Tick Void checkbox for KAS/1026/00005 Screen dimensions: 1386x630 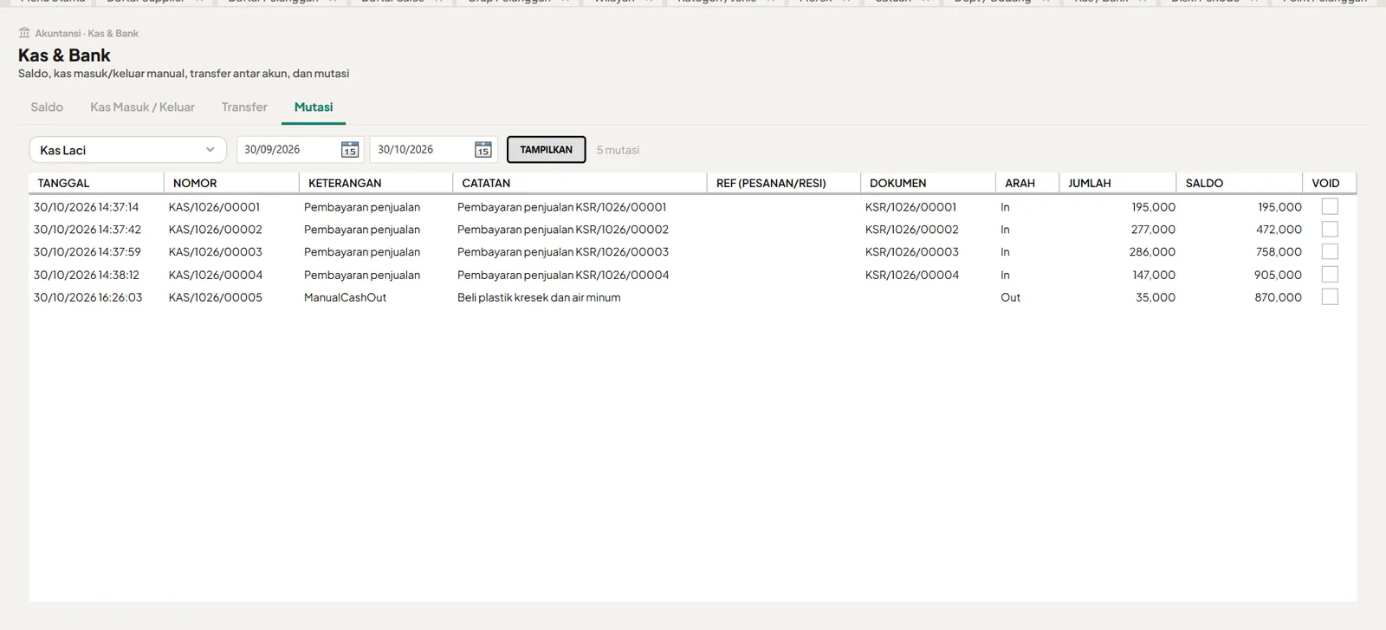1330,297
